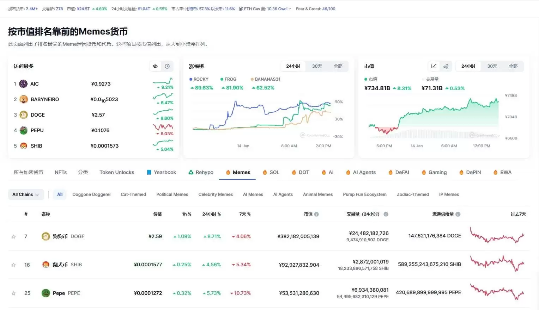Expand the ETH Gas fee dropdown
The height and width of the screenshot is (310, 539).
pyautogui.click(x=290, y=9)
